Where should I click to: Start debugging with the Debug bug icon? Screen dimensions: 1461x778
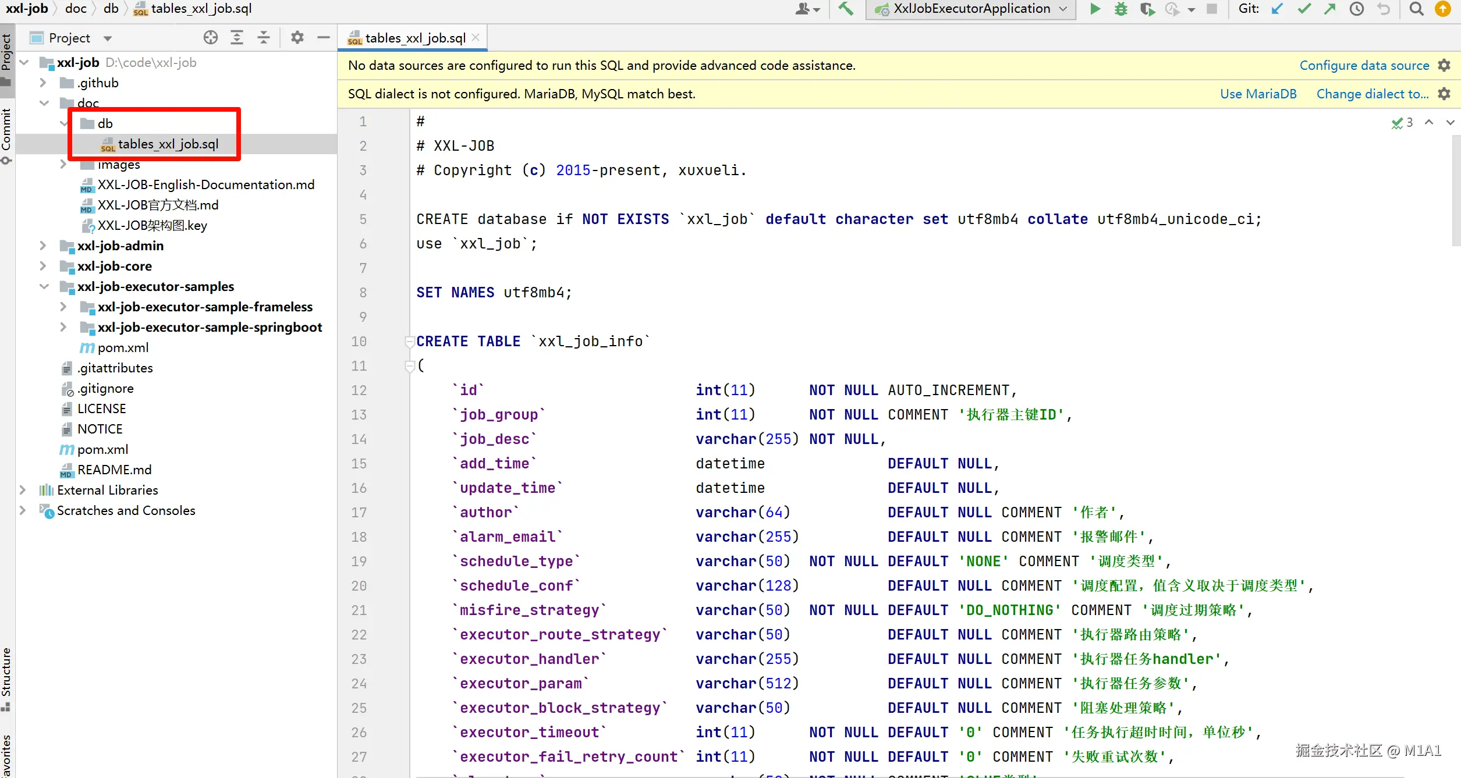coord(1120,9)
